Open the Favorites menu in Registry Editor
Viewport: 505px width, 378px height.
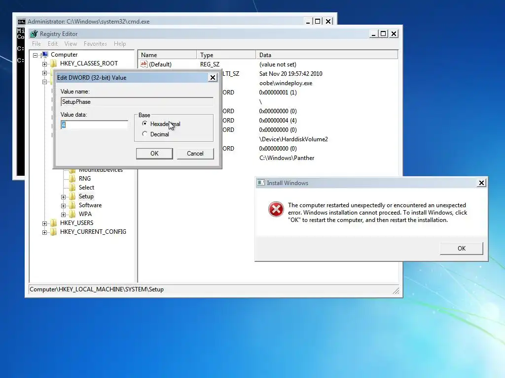click(95, 44)
